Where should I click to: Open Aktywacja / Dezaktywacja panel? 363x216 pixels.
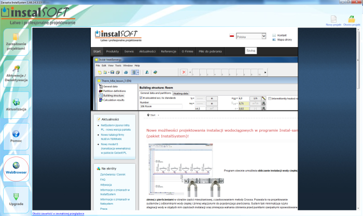click(x=16, y=73)
